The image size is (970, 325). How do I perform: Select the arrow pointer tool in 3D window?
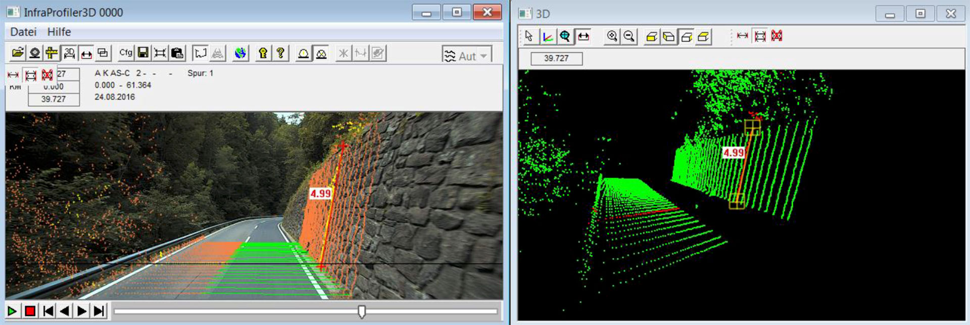coord(529,36)
